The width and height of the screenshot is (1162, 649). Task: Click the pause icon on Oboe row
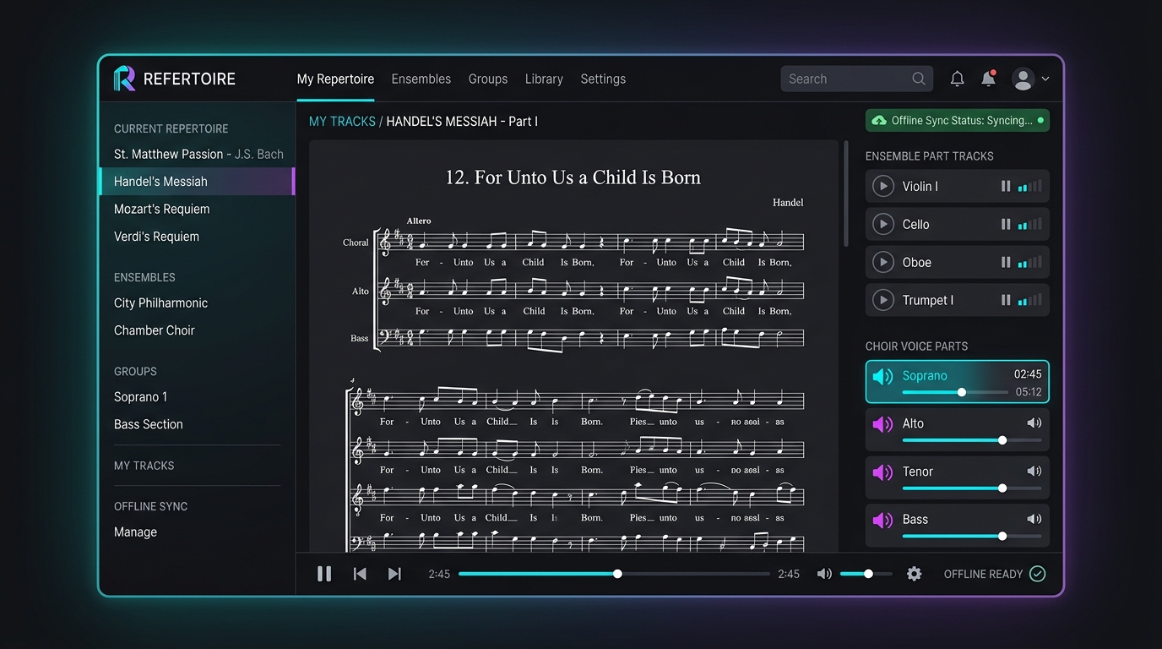tap(1006, 262)
